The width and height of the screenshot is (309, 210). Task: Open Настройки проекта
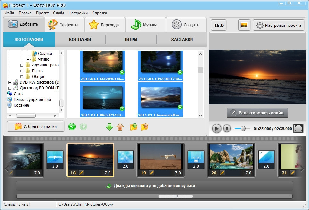[x=279, y=25]
